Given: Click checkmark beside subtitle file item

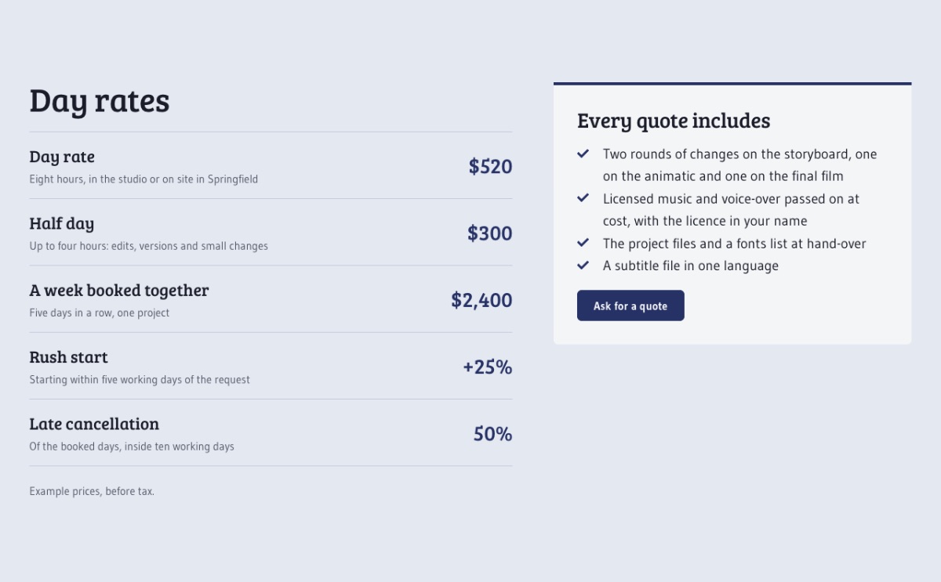Looking at the screenshot, I should 583,266.
